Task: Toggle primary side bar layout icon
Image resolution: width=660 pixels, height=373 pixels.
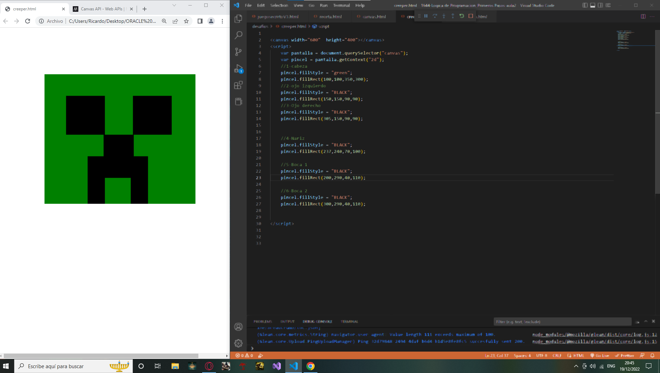Action: [x=585, y=5]
